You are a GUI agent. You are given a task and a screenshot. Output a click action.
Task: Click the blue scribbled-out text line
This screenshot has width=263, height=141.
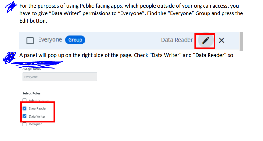37,64
